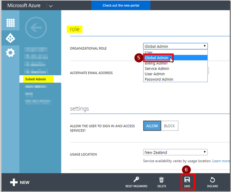The height and width of the screenshot is (192, 231).
Task: Open the Usage Location New Zealand dropdown
Action: 175,152
